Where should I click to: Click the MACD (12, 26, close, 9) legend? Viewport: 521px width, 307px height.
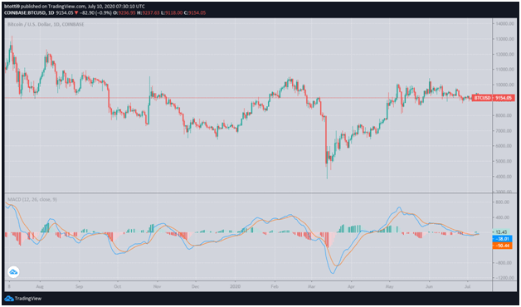pyautogui.click(x=32, y=199)
